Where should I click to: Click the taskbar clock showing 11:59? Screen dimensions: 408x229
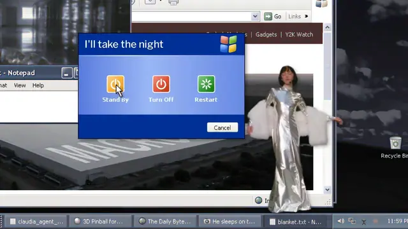click(x=397, y=221)
